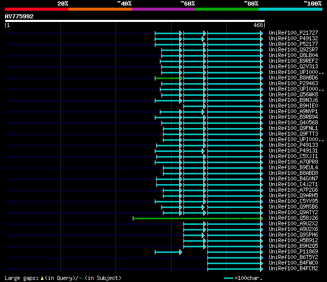327x282 pixels.
Task: Select hit label UniRef100_Q9ATY2
Action: tap(293, 213)
